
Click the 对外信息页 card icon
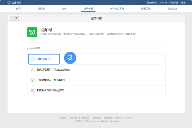click(x=33, y=91)
